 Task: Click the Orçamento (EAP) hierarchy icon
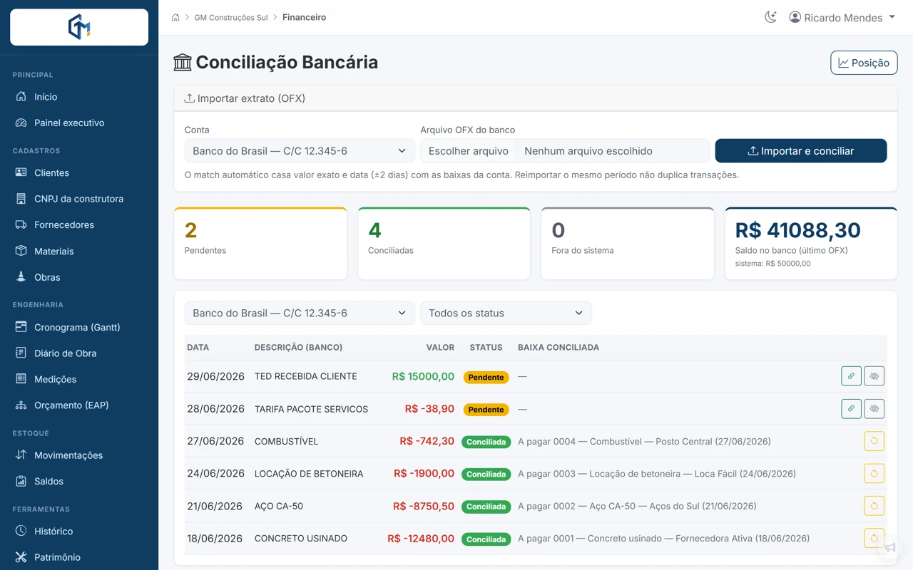point(21,405)
